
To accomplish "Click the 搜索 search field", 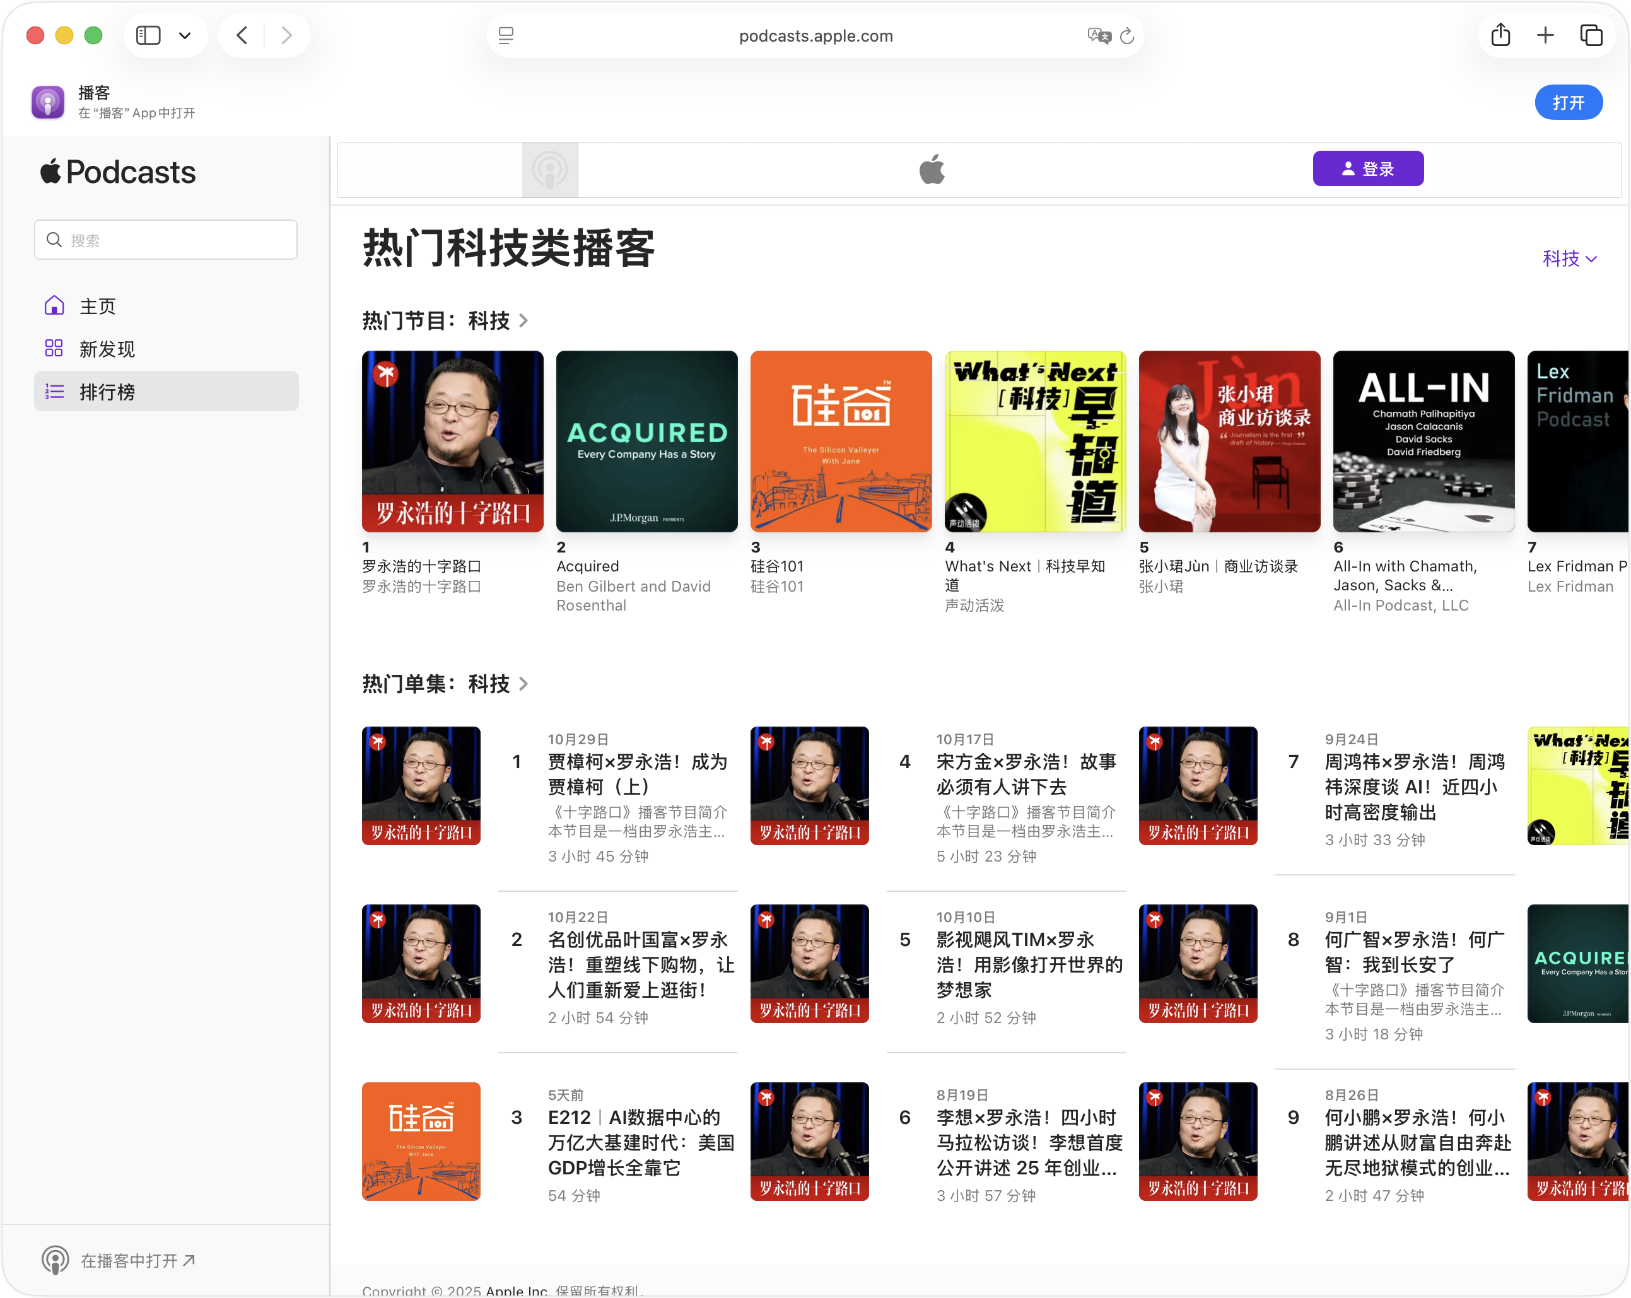I will [x=167, y=240].
